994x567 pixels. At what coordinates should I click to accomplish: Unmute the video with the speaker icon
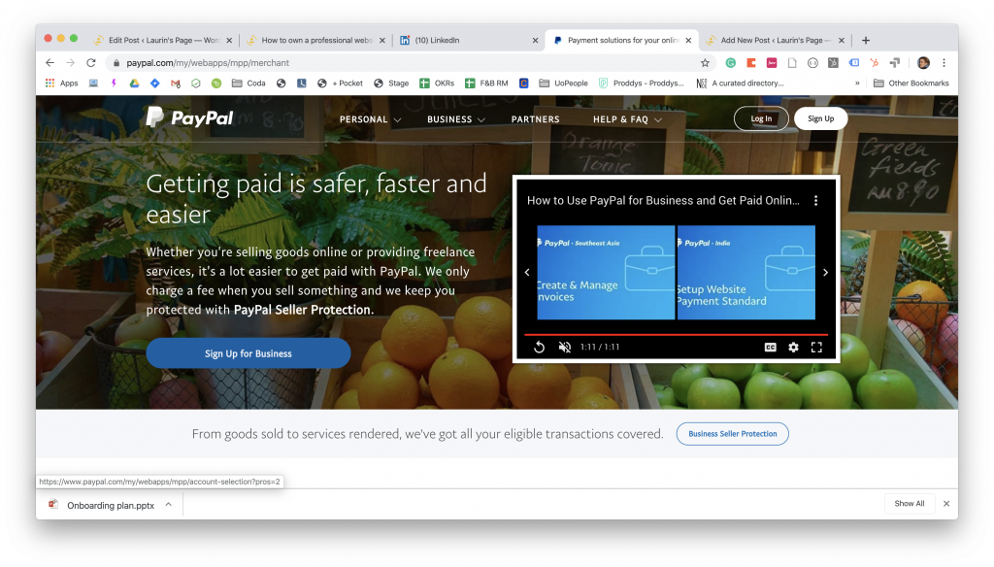click(x=564, y=347)
